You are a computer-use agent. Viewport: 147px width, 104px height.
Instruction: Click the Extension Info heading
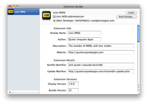pos(63,28)
